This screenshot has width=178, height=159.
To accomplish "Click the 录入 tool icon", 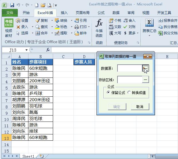I will pos(18,27).
